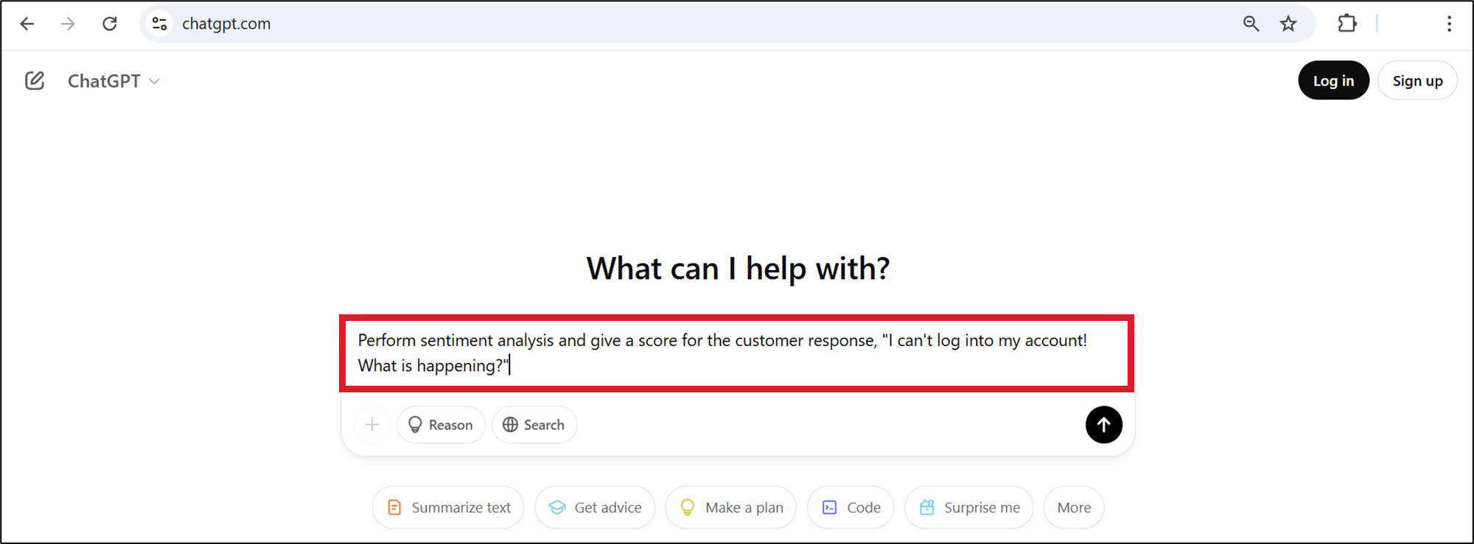Reload the current page
The width and height of the screenshot is (1474, 544).
tap(110, 24)
